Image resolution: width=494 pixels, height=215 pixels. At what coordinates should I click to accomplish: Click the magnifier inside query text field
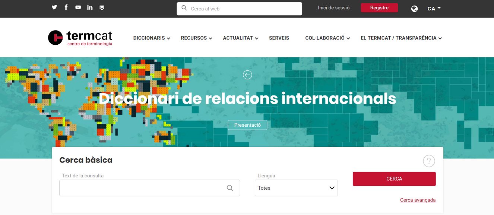point(230,188)
